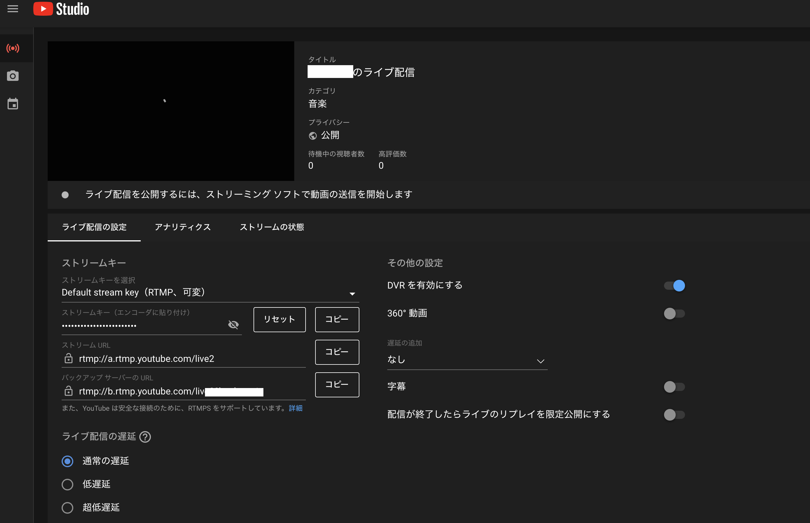This screenshot has height=523, width=810.
Task: Click the 公開 privacy value
Action: (330, 135)
